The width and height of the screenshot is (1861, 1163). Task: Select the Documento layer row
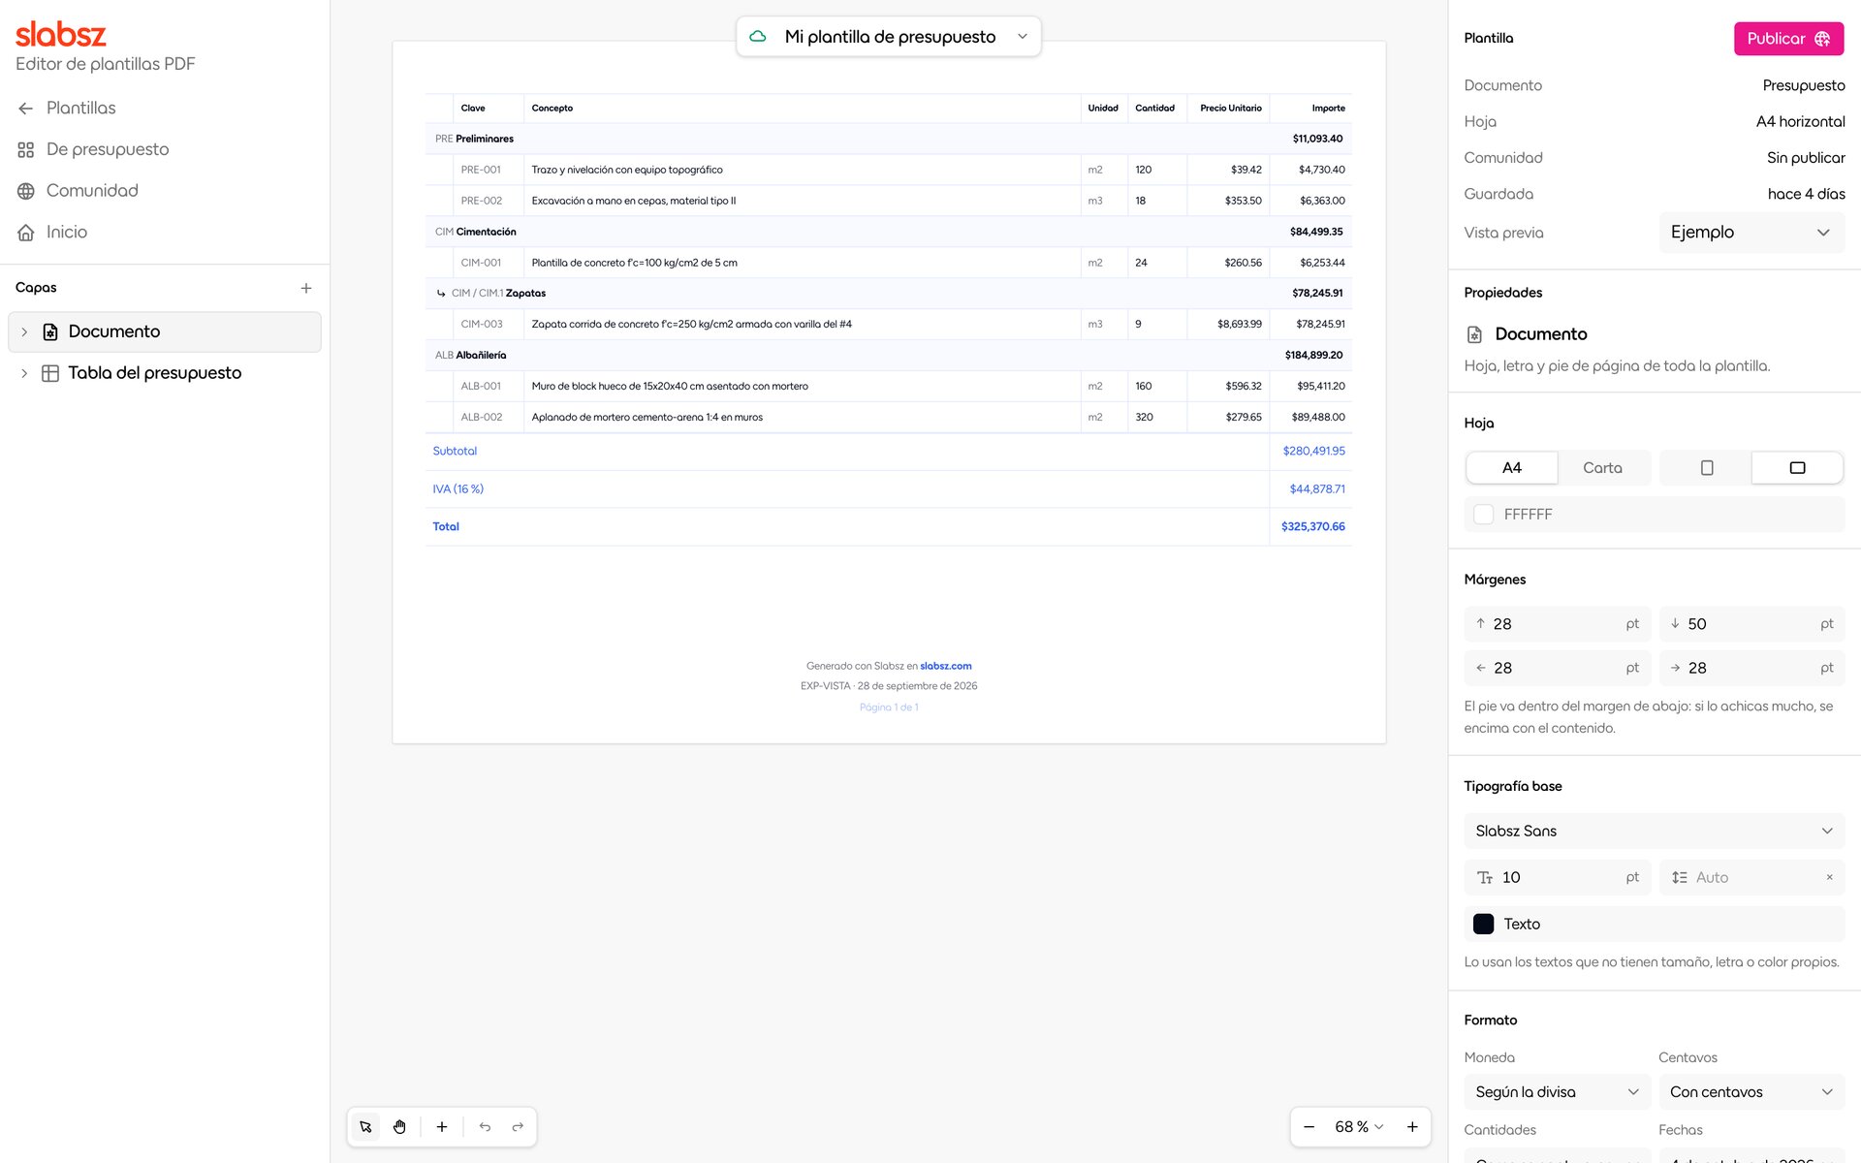165,331
